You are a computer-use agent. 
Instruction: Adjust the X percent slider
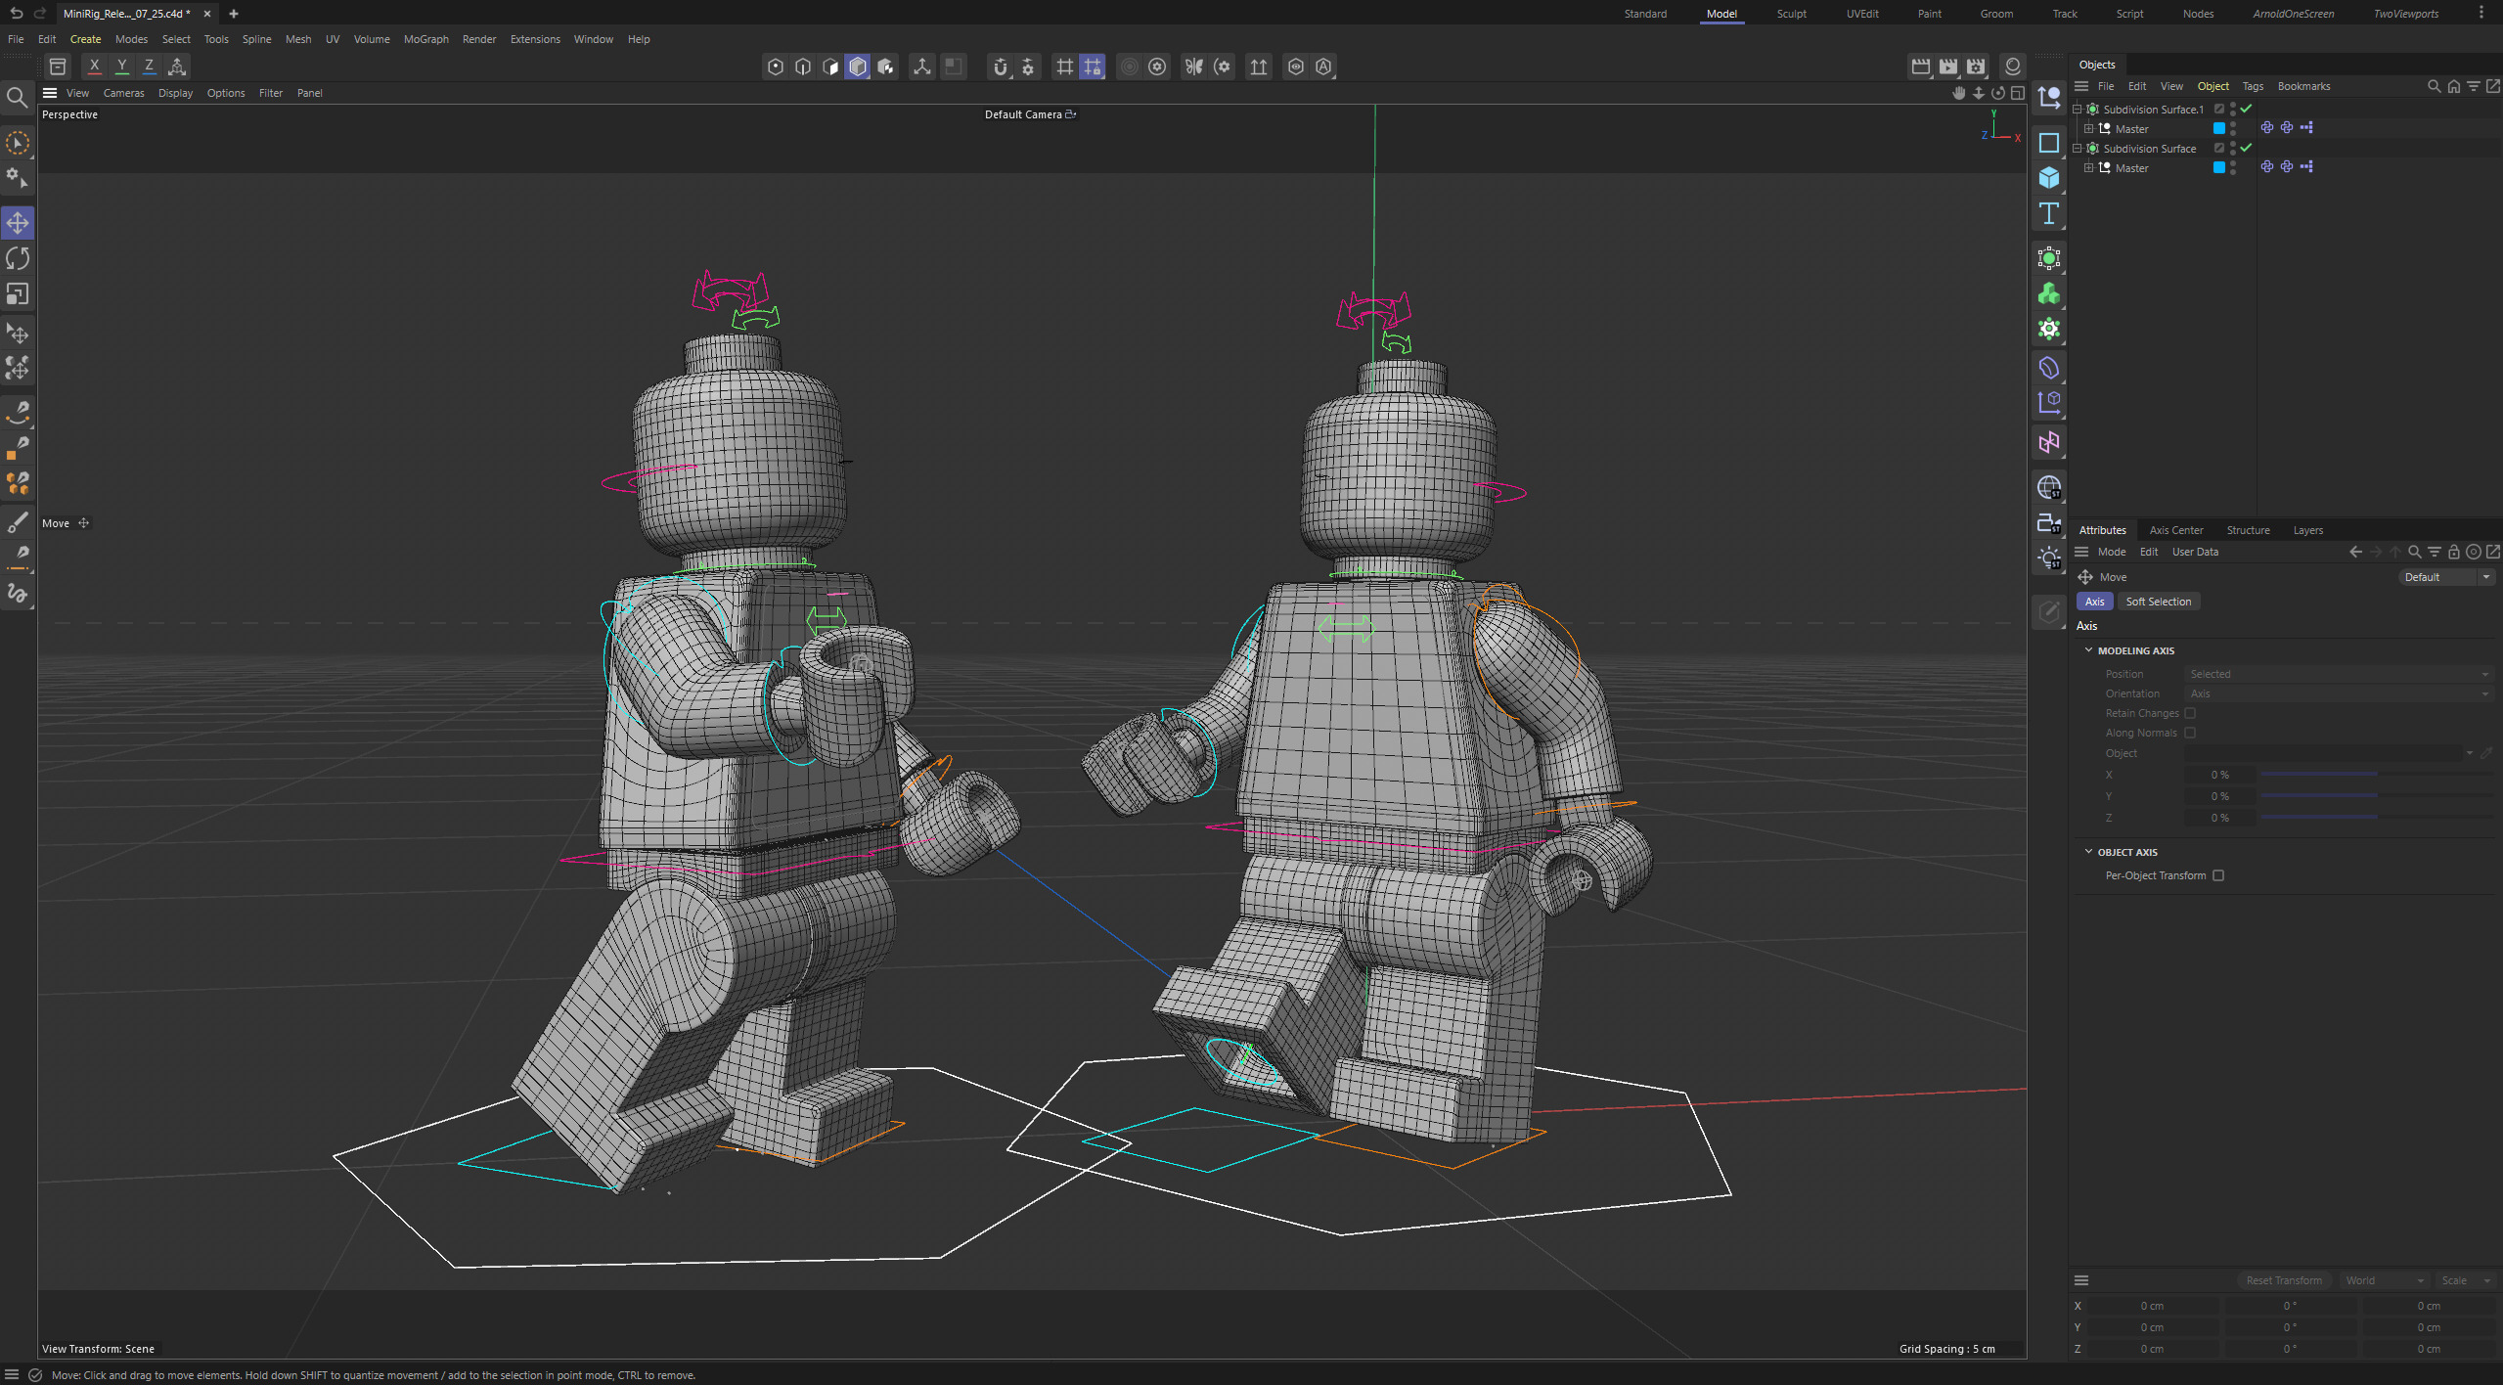(2376, 775)
